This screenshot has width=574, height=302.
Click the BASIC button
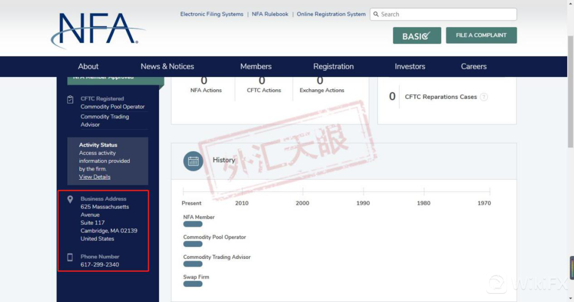tap(417, 36)
